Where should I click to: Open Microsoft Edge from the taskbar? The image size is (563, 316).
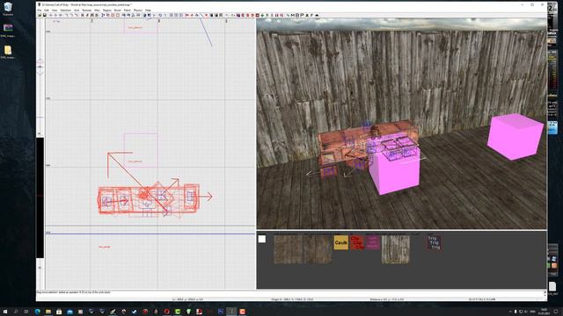pyautogui.click(x=37, y=312)
